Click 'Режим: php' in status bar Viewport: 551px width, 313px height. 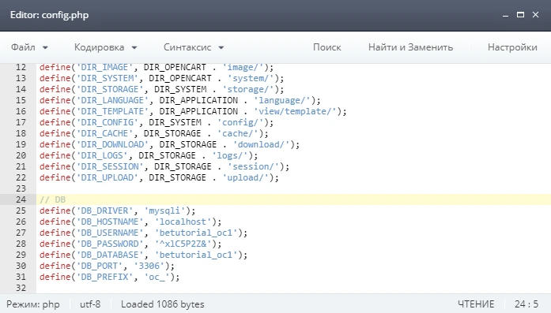click(x=33, y=304)
